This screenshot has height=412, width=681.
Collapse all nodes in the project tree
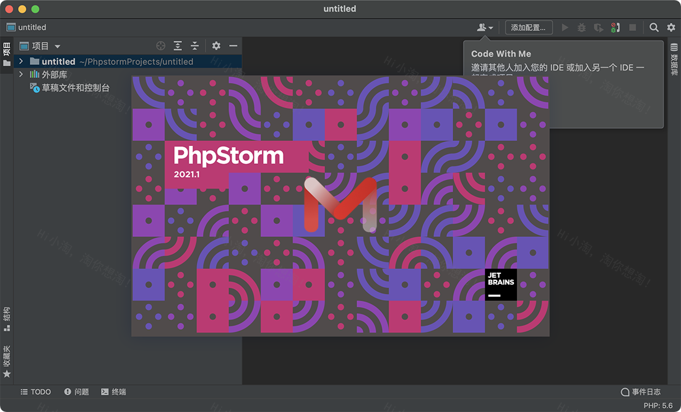tap(194, 46)
